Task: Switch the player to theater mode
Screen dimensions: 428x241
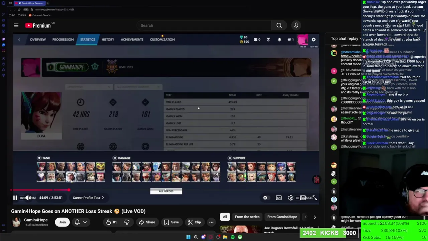Action: (x=303, y=198)
